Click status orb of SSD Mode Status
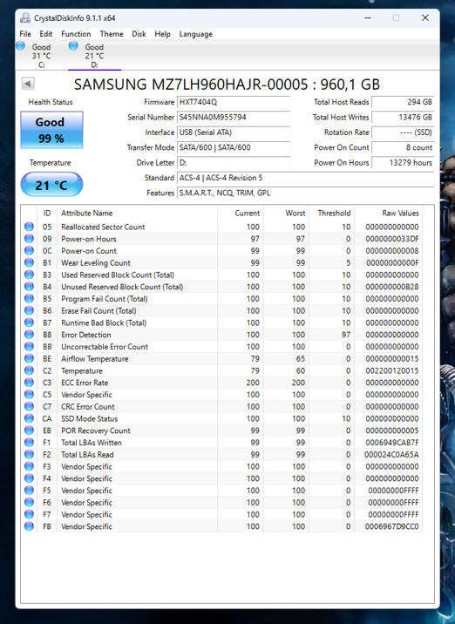The height and width of the screenshot is (624, 455). [x=29, y=418]
